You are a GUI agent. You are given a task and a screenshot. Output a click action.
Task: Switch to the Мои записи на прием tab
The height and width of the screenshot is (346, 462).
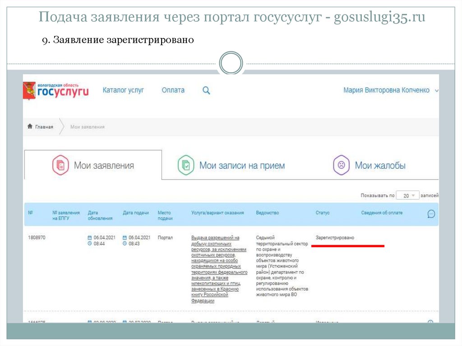242,166
